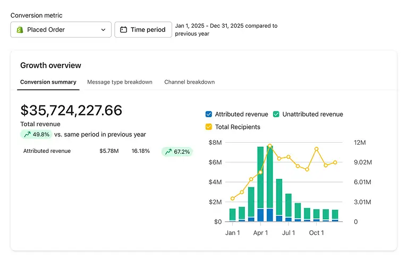Click the Oct 1 x-axis label
Image resolution: width=408 pixels, height=264 pixels.
(x=317, y=233)
